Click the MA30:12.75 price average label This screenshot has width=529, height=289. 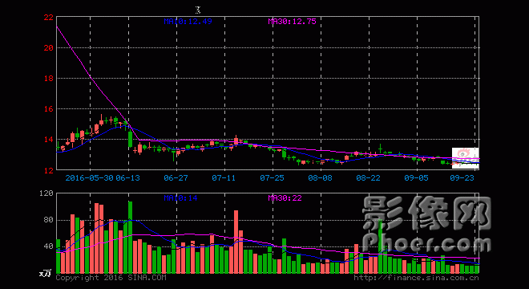click(x=293, y=22)
